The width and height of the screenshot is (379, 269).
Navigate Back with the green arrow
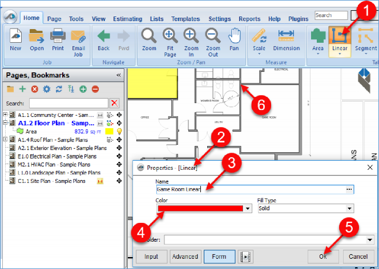[x=103, y=36]
